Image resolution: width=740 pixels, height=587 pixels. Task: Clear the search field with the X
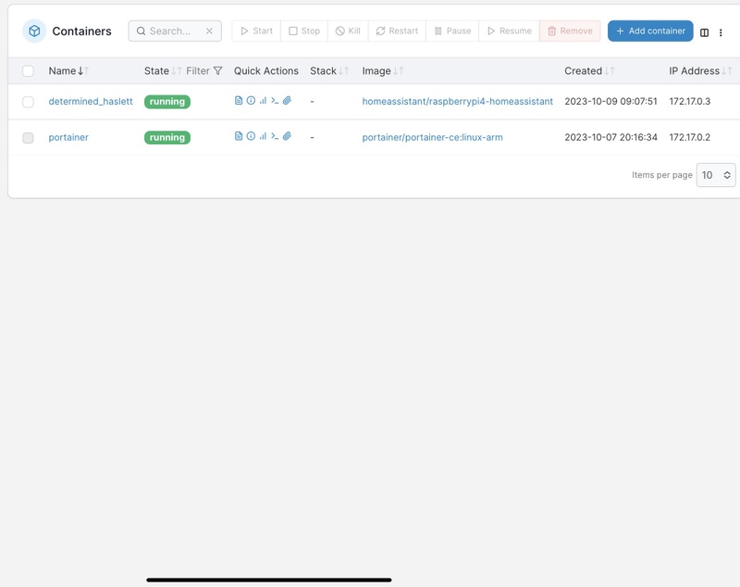[x=209, y=31]
